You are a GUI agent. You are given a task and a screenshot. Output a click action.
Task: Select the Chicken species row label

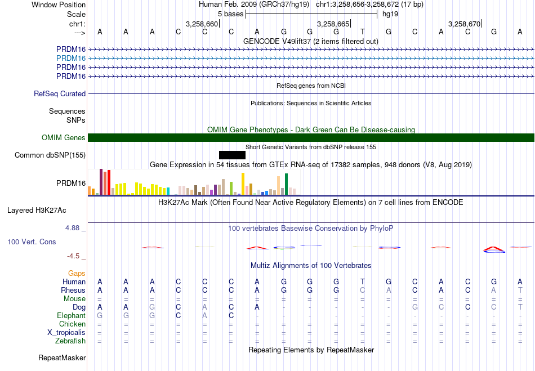(72, 324)
